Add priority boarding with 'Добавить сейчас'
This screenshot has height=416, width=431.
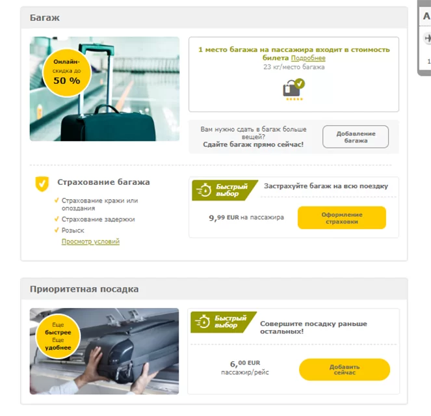tap(345, 370)
